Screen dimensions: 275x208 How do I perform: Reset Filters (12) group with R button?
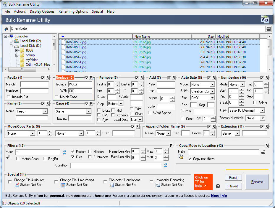coord(171,146)
